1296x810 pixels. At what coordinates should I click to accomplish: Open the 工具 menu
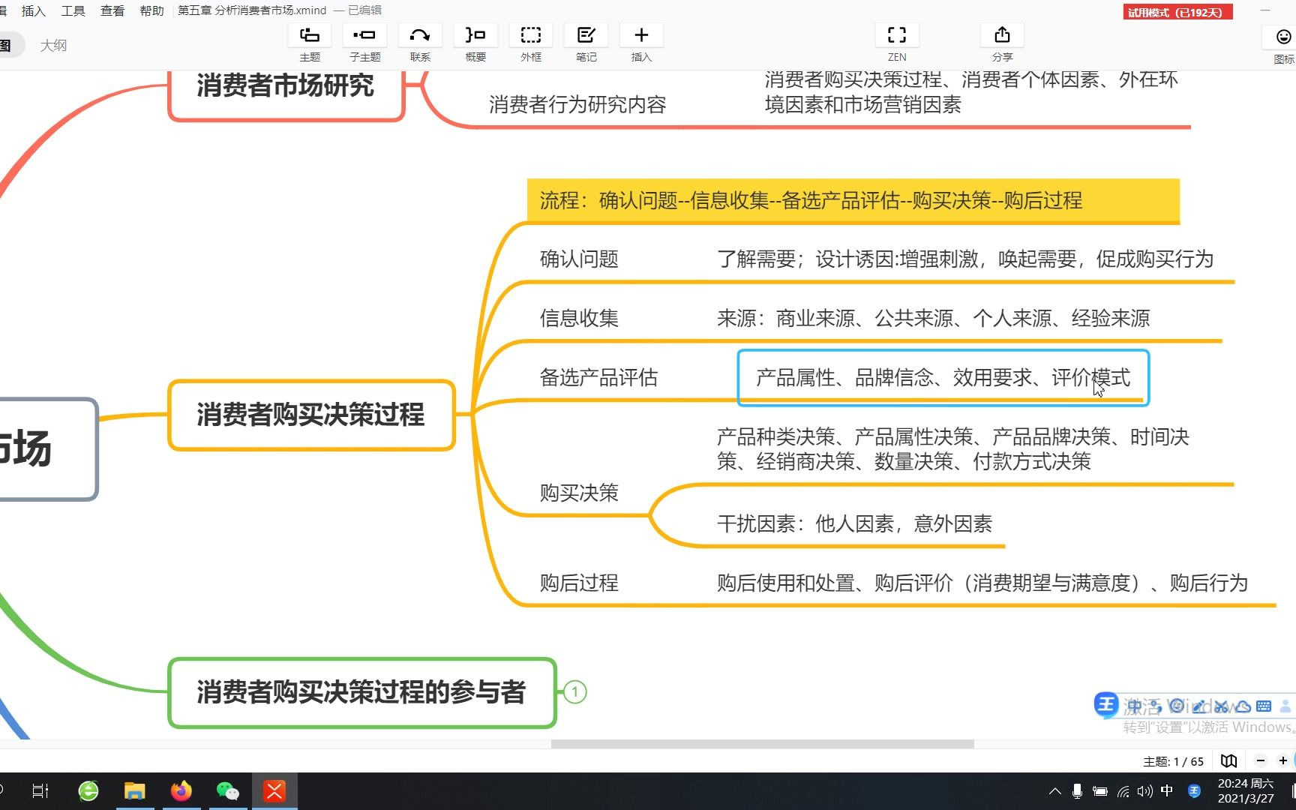click(73, 10)
